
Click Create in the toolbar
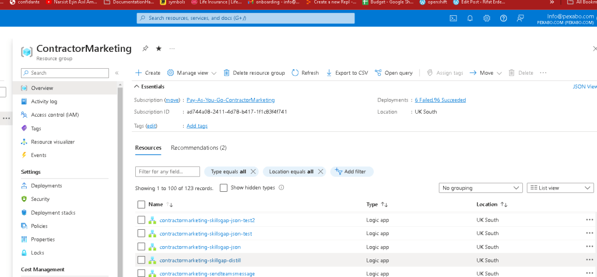[x=148, y=73]
